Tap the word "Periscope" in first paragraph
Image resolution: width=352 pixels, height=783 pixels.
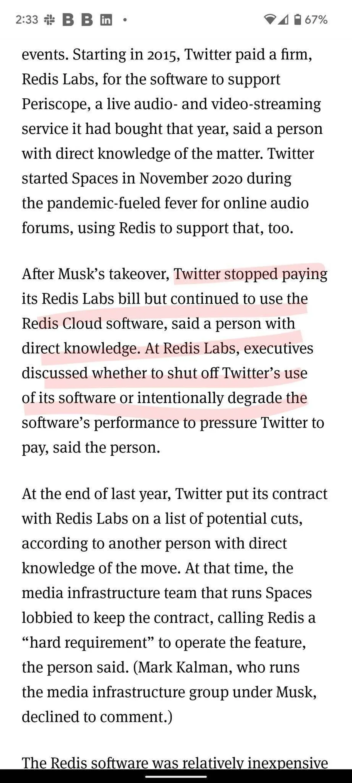(x=56, y=104)
